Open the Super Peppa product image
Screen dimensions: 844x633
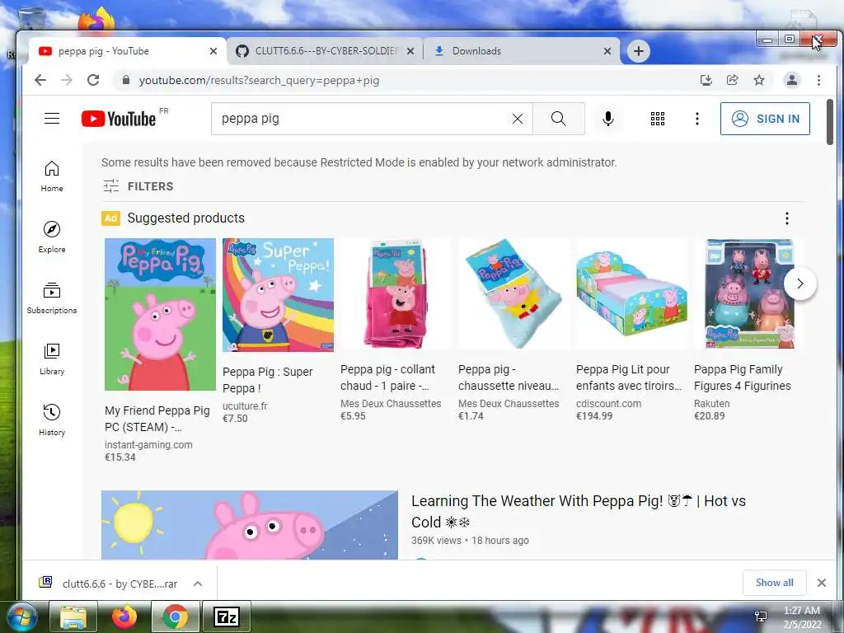click(278, 295)
